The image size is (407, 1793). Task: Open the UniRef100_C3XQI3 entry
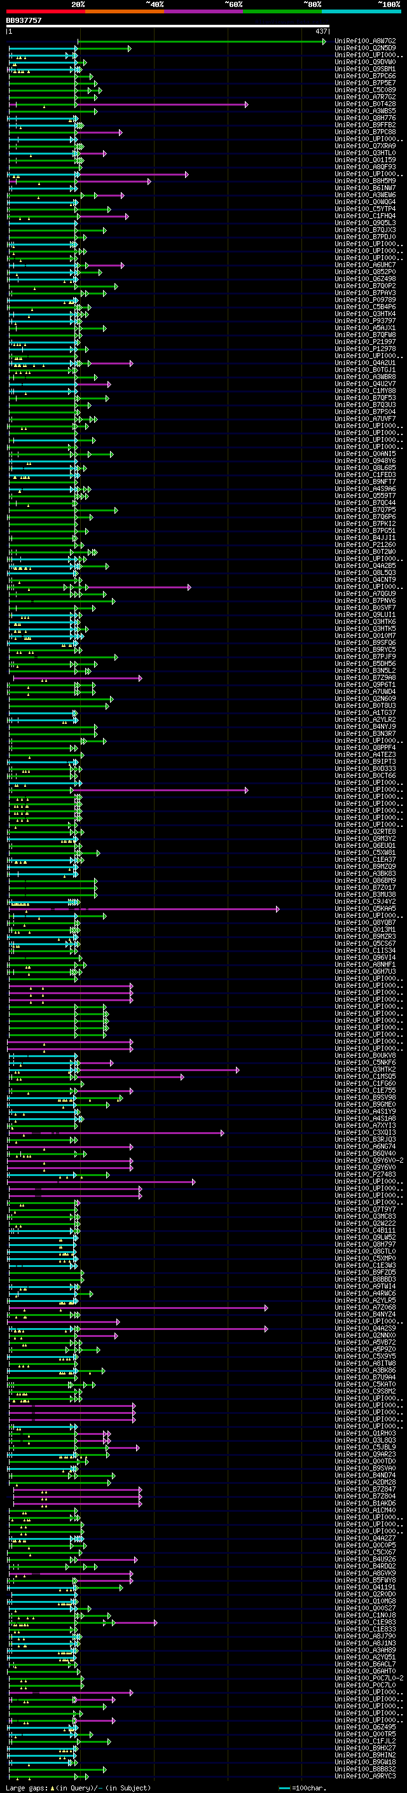[x=365, y=1132]
